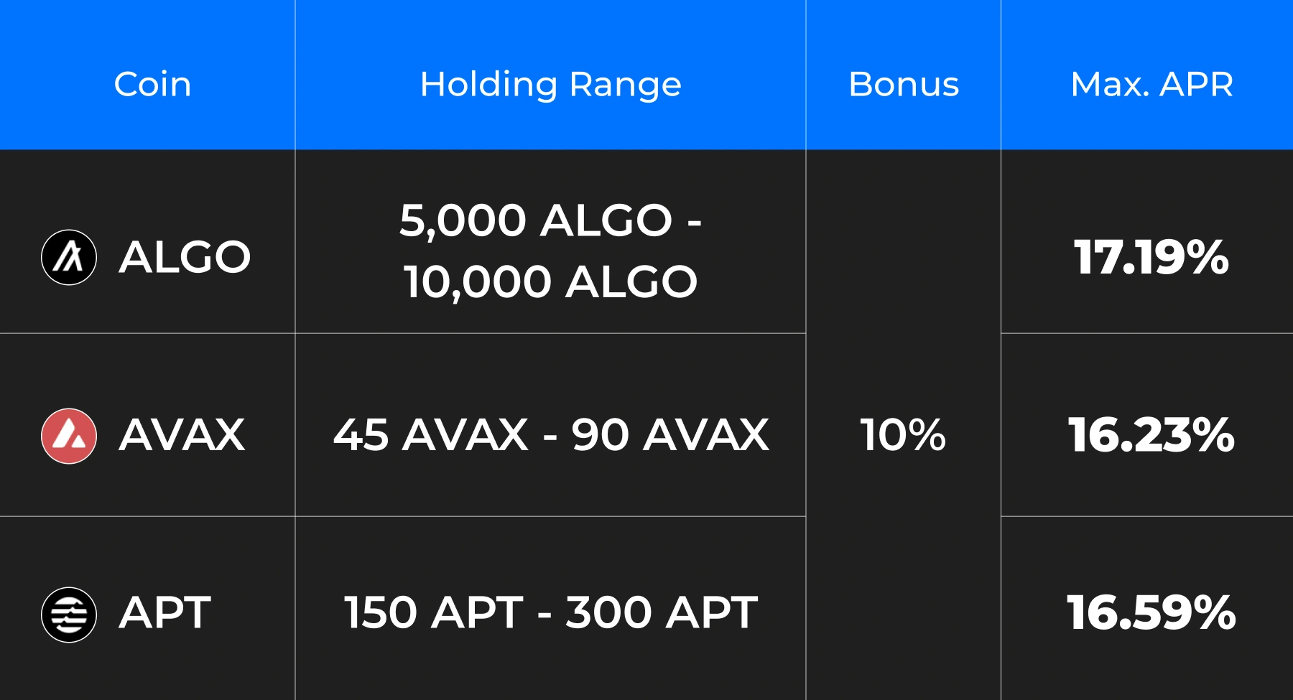
Task: Click the 300 APT upper bound
Action: tap(662, 613)
